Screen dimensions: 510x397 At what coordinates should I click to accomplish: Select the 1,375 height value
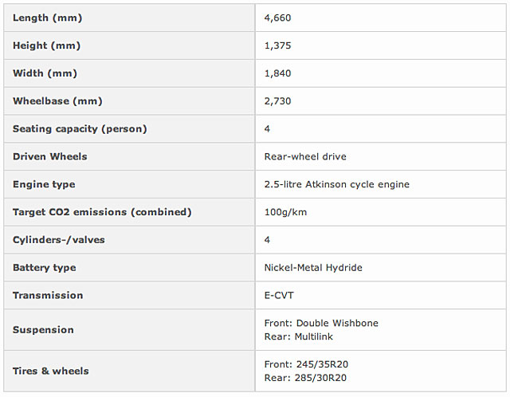[278, 45]
